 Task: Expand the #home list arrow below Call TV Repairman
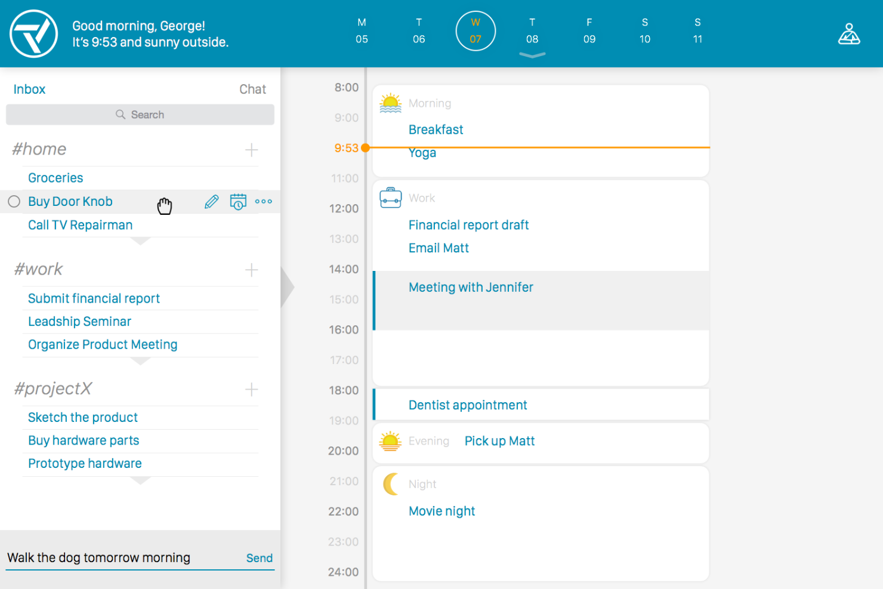tap(140, 241)
